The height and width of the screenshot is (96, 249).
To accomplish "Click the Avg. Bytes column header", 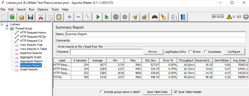I will click(239, 60).
